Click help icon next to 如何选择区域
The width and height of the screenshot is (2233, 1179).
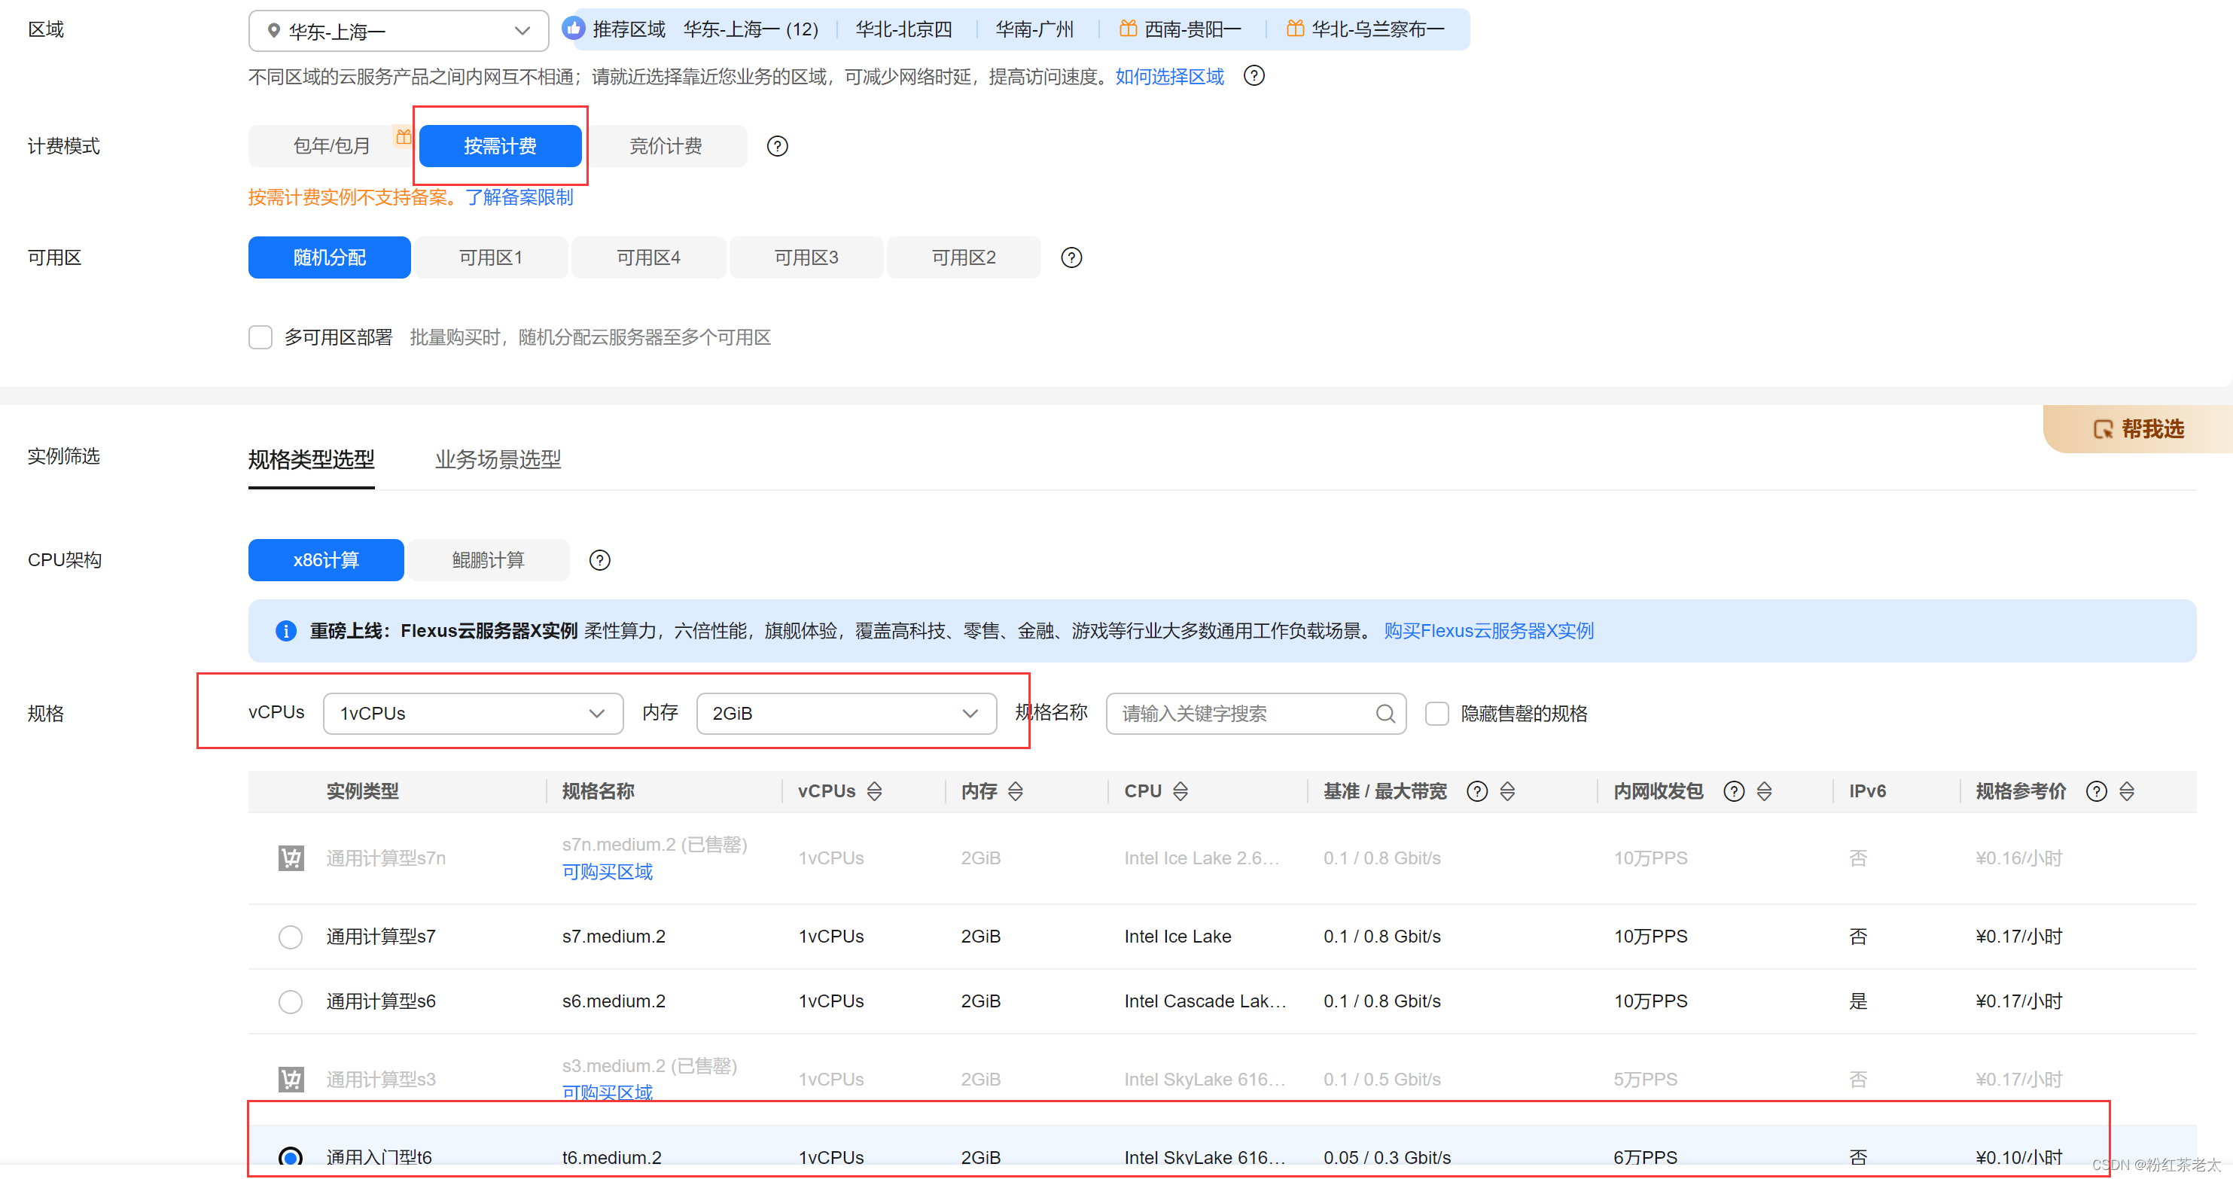1254,76
